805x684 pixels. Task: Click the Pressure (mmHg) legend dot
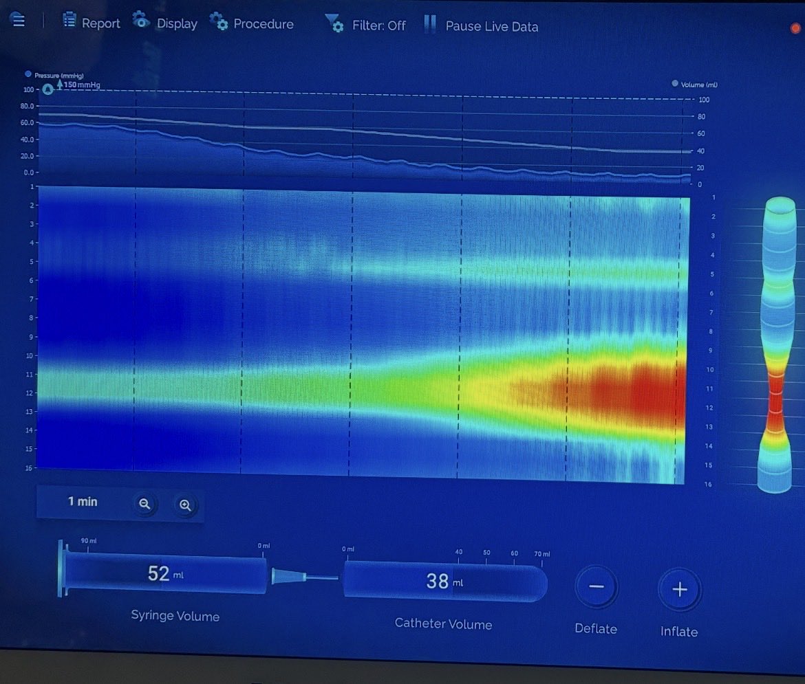click(x=28, y=74)
